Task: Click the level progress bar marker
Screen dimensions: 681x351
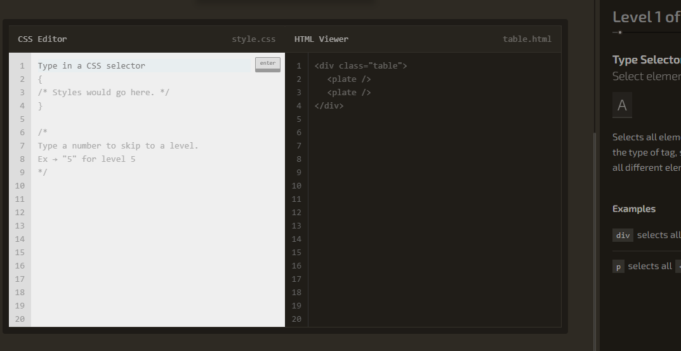Action: pyautogui.click(x=620, y=32)
